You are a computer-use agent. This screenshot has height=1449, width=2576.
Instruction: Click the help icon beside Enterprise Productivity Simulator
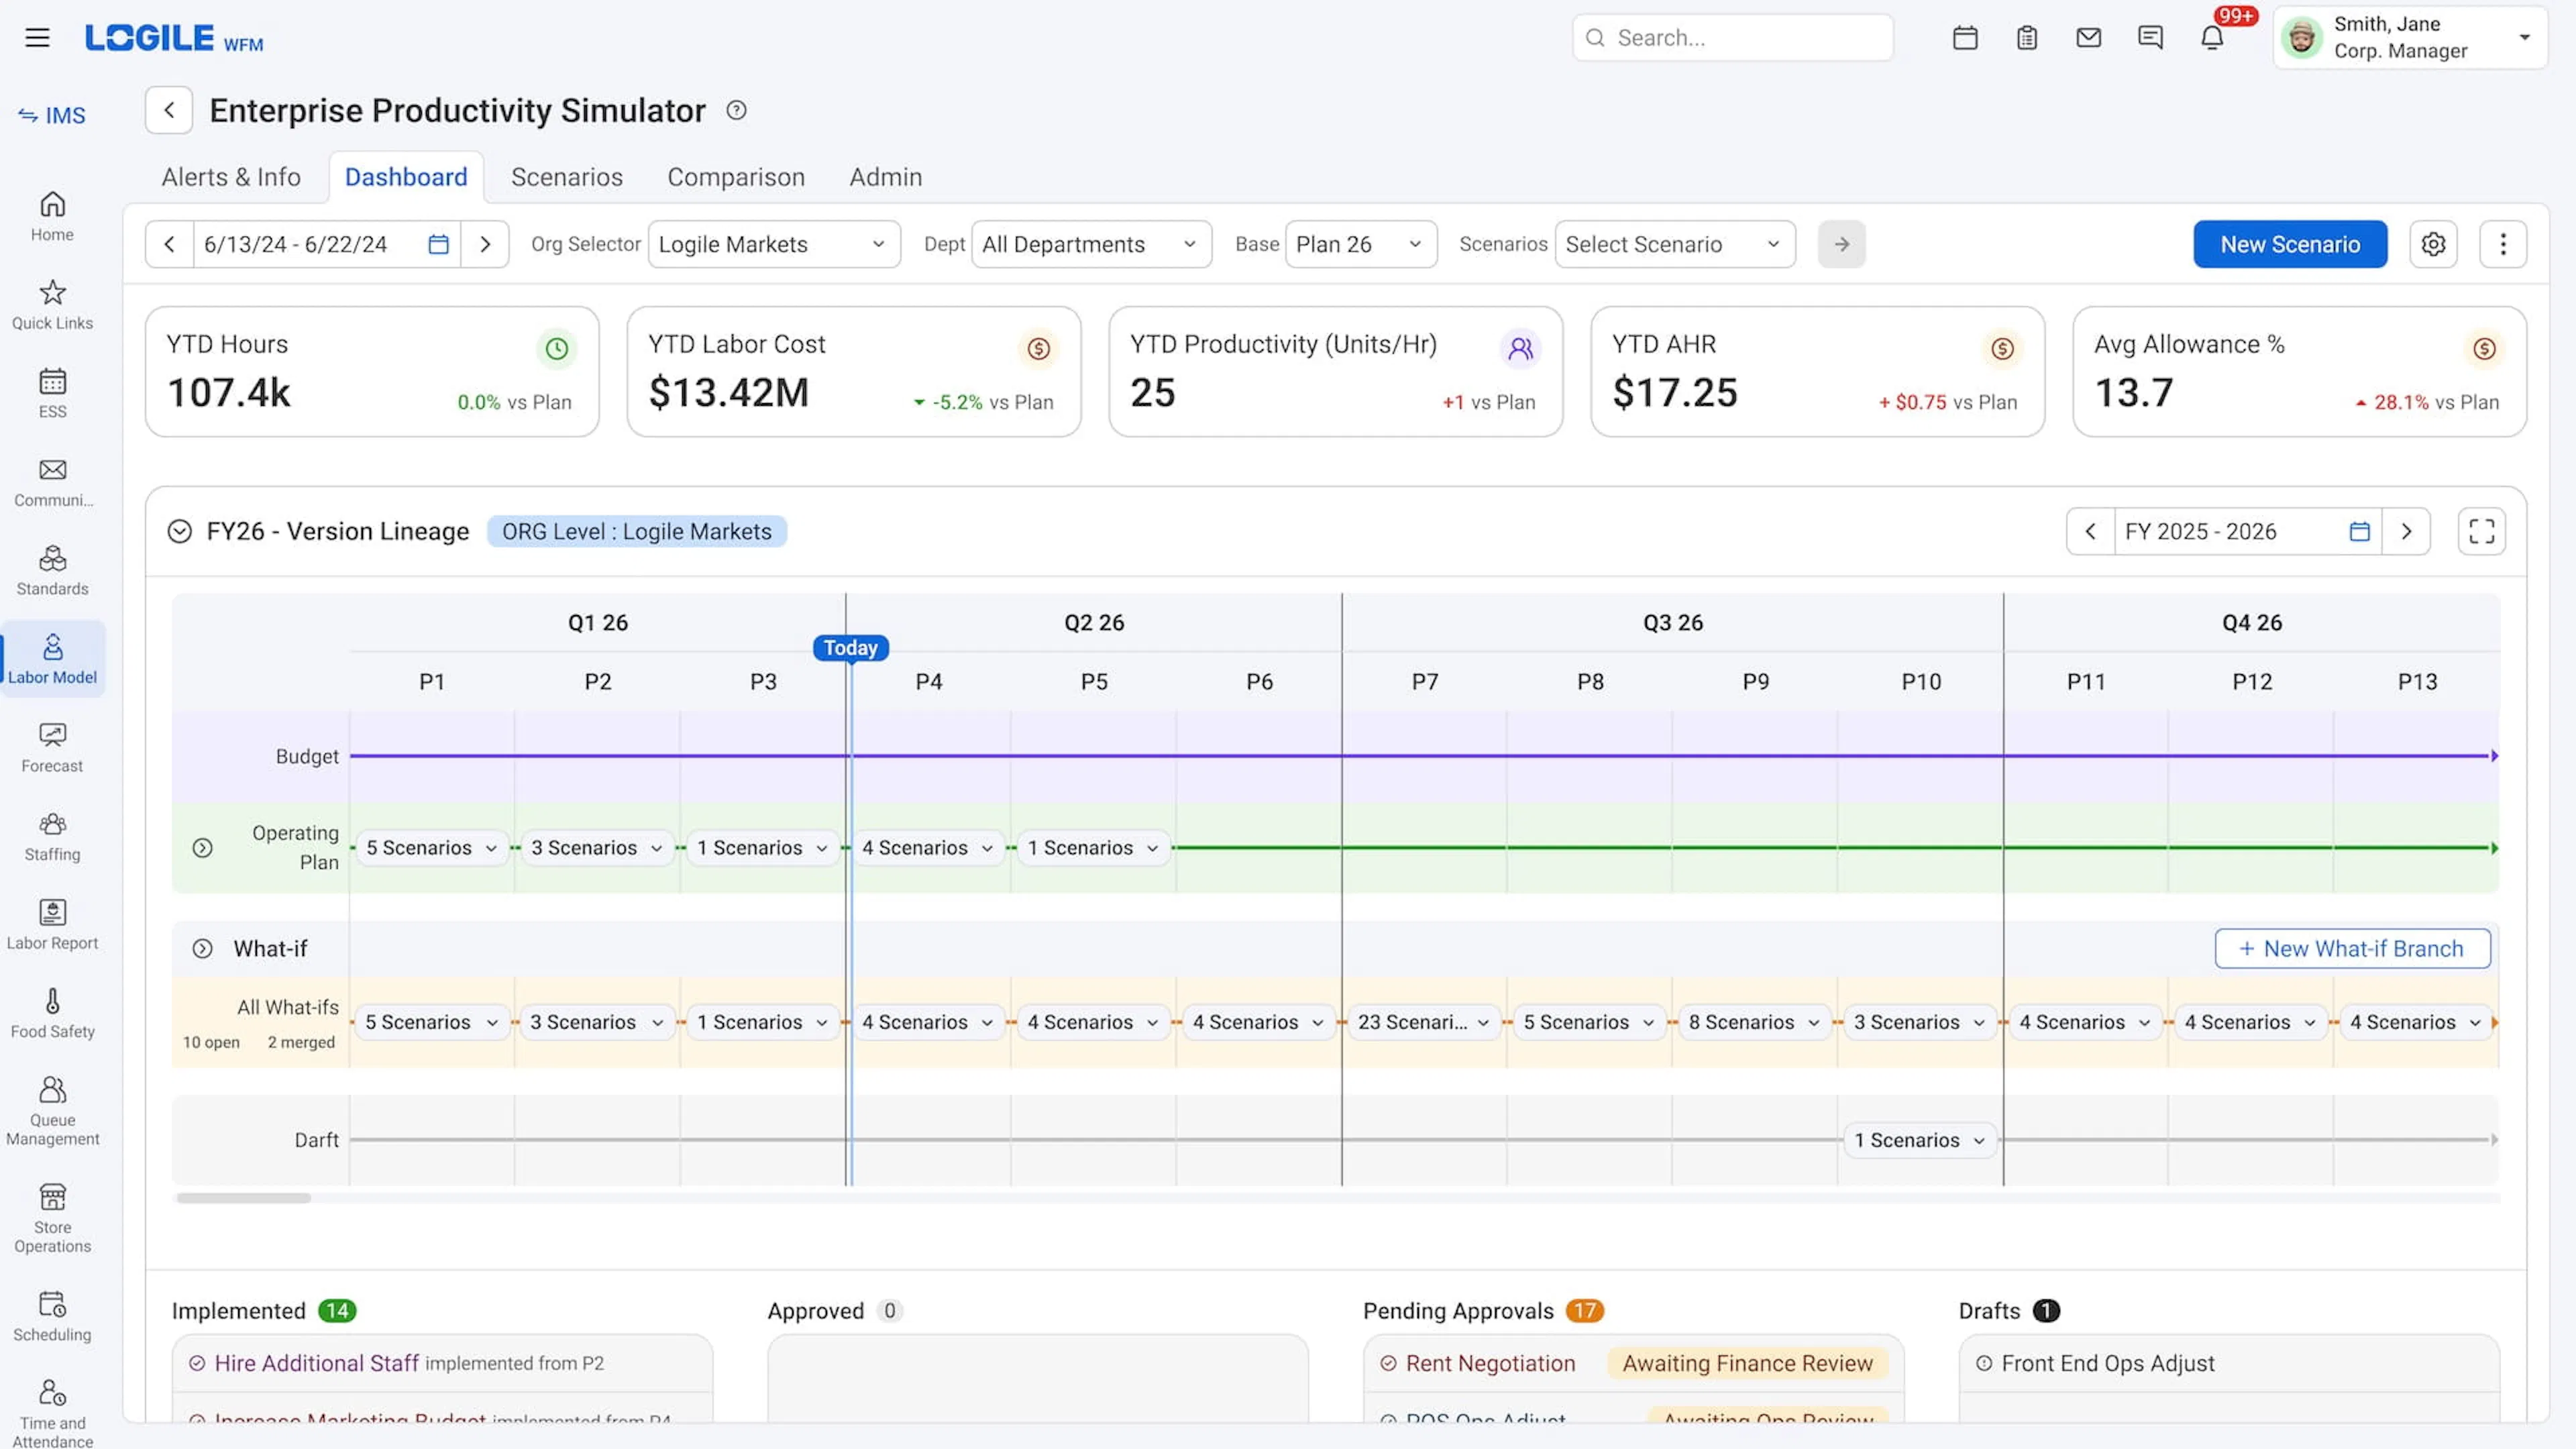tap(736, 110)
